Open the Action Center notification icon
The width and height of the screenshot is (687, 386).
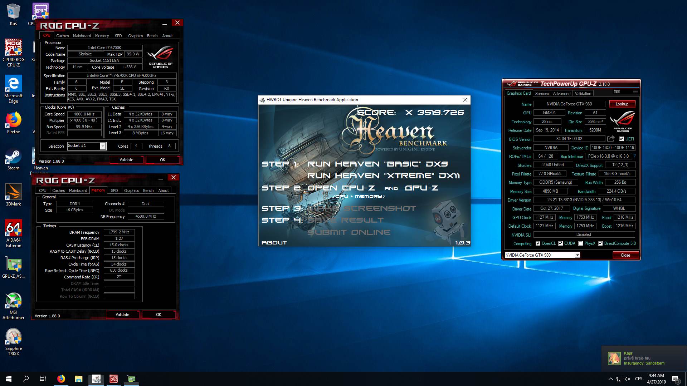click(676, 379)
